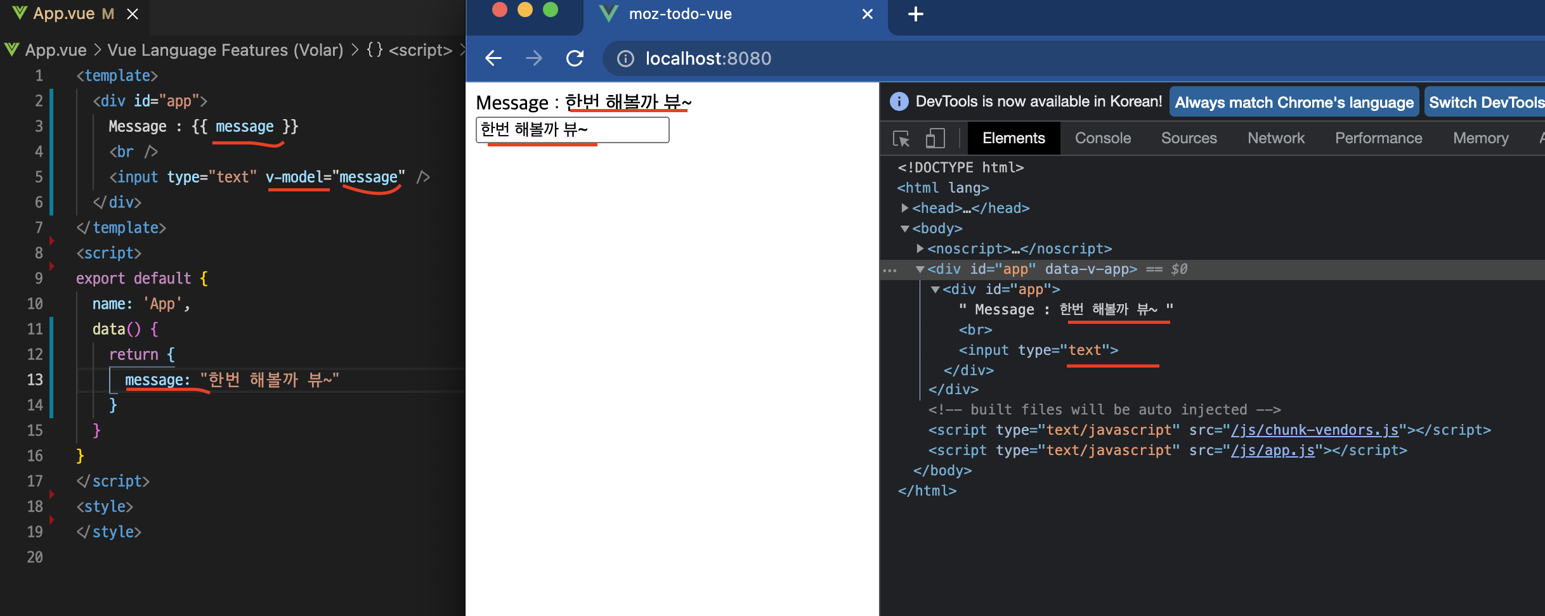Toggle the device toolbar in DevTools
The width and height of the screenshot is (1545, 616).
935,138
